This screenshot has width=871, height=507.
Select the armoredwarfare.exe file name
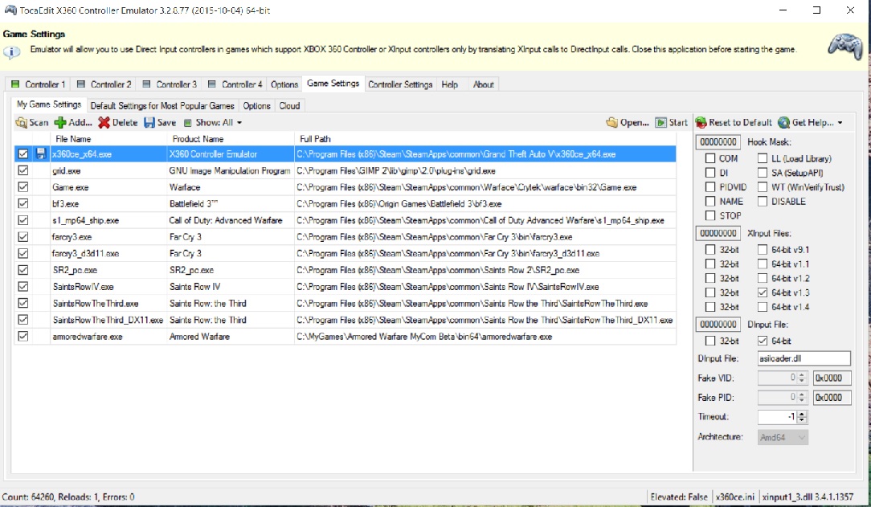click(x=88, y=337)
